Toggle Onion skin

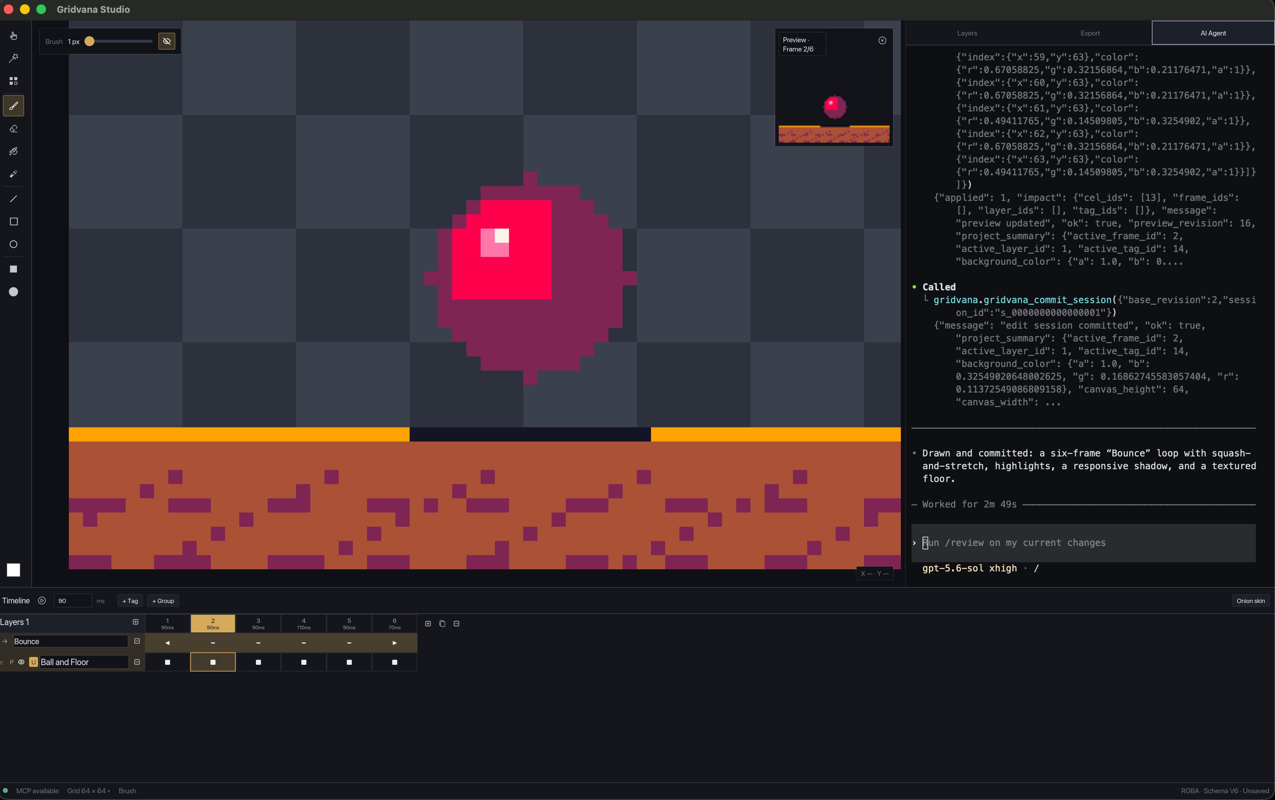point(1250,601)
